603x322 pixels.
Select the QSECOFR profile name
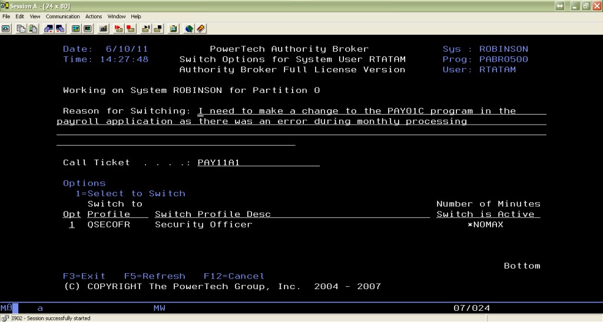pos(109,225)
